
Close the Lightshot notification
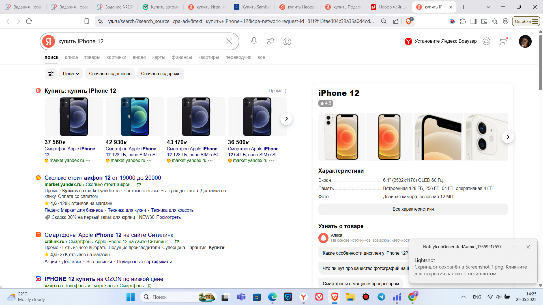528,247
